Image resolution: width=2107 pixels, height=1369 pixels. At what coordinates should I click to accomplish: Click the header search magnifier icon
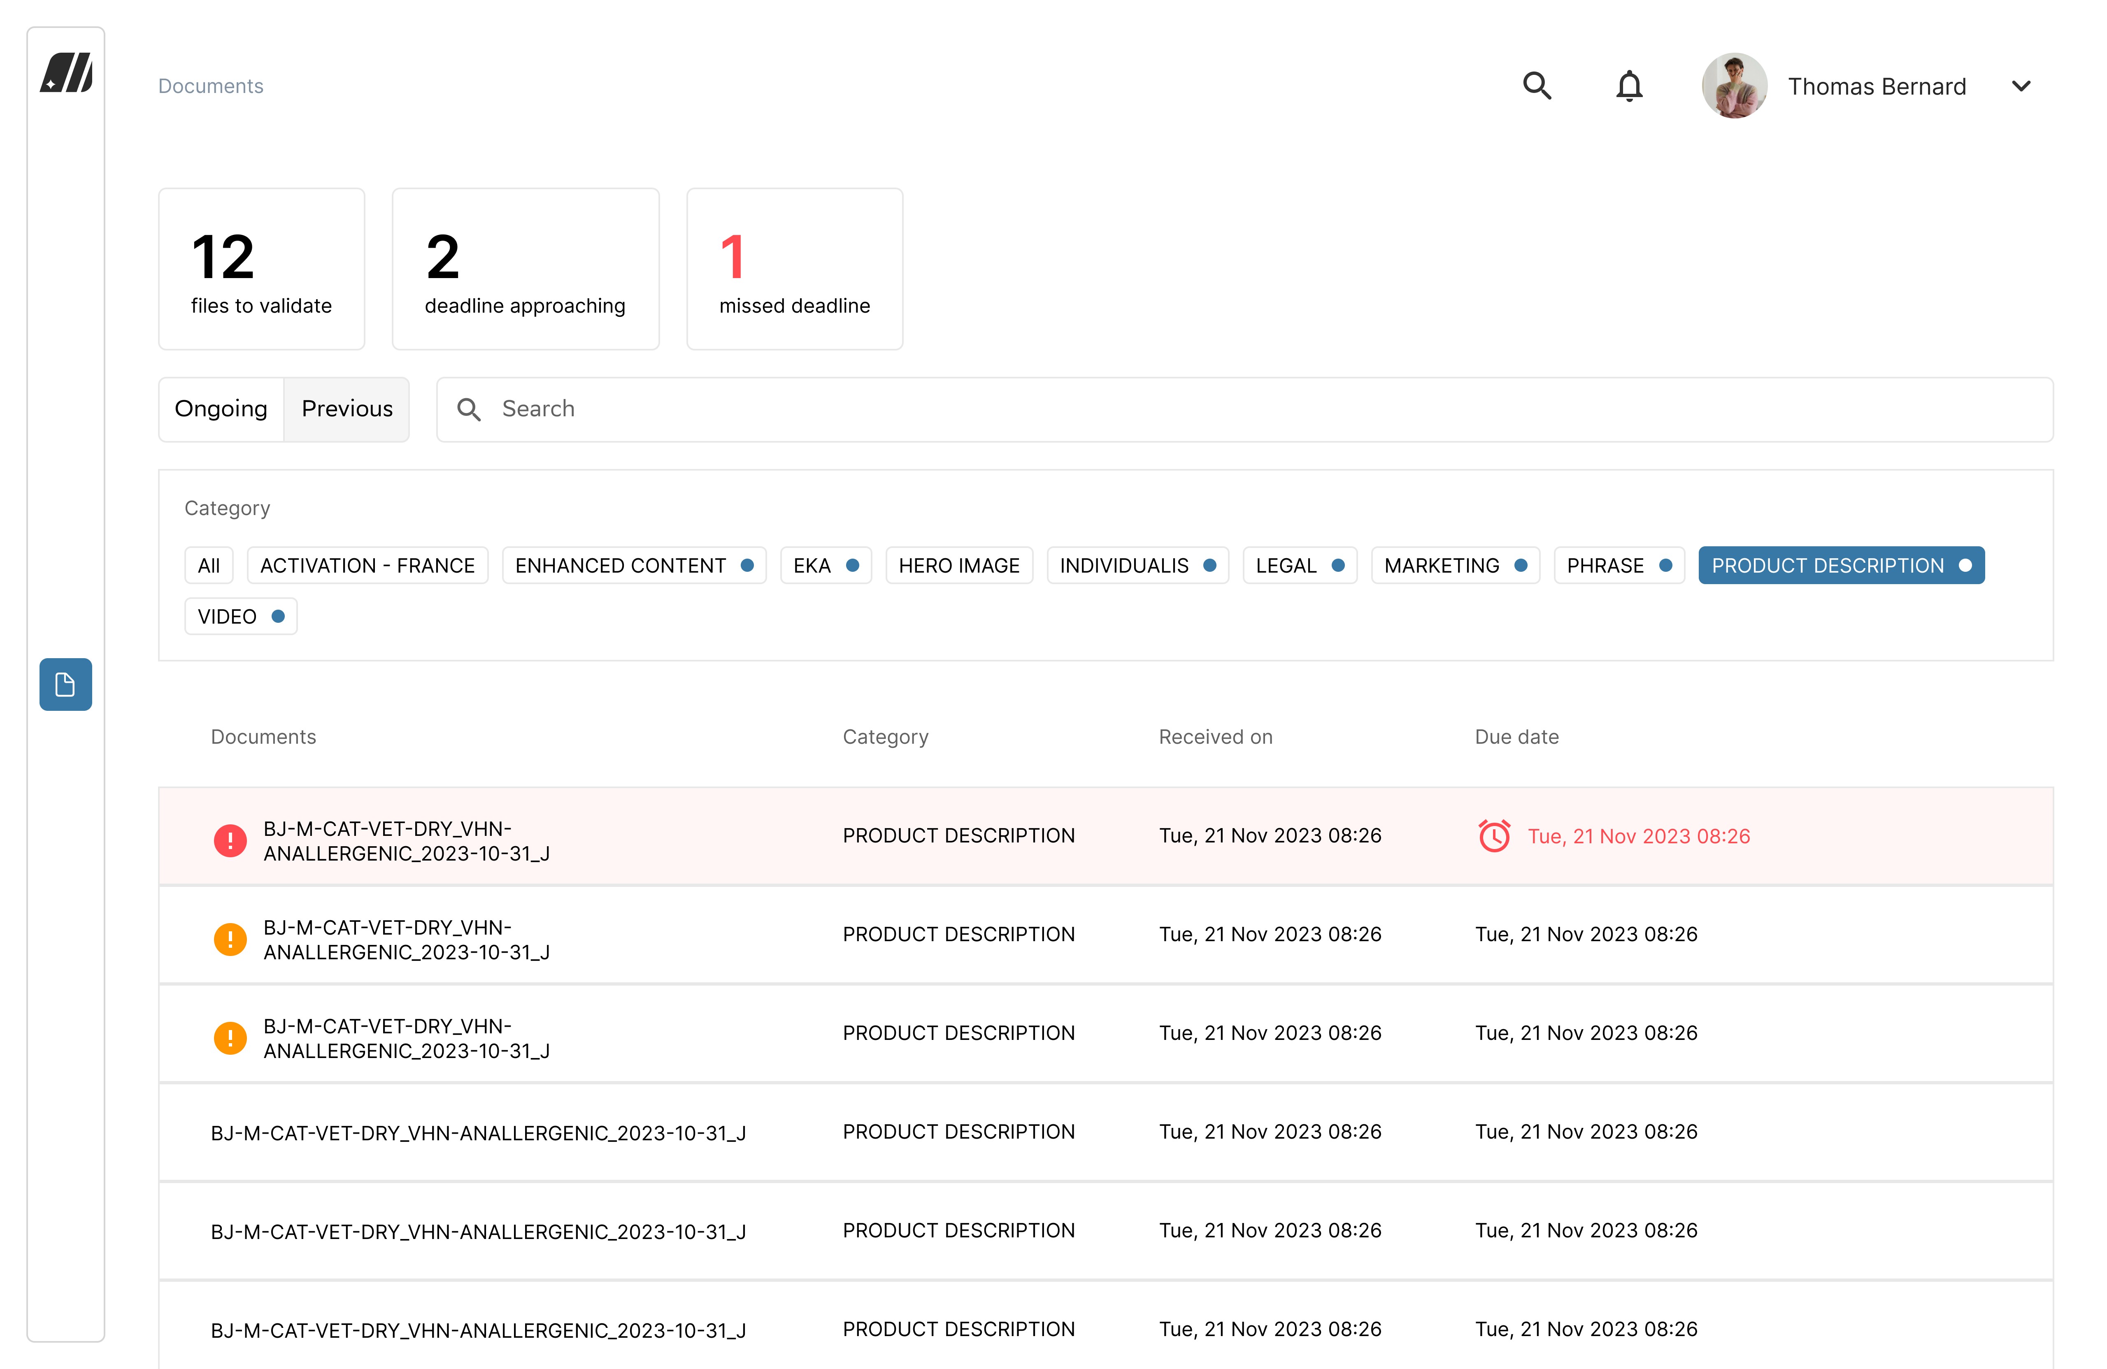coord(1537,86)
